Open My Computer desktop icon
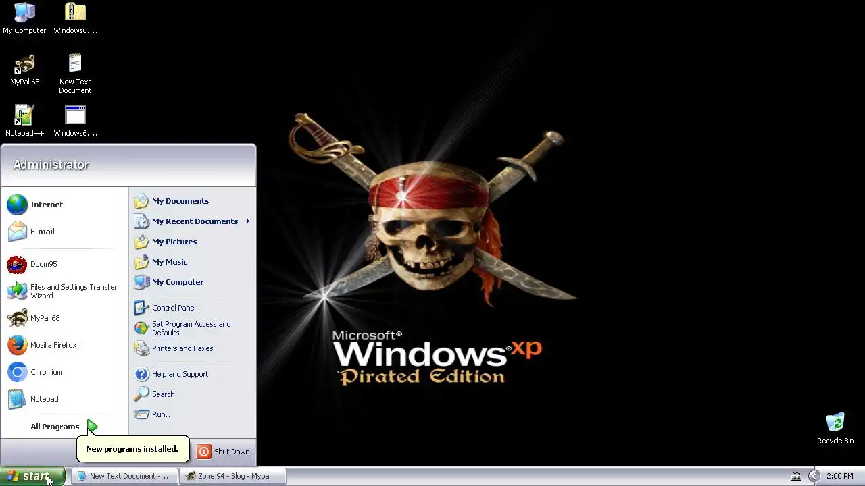 (x=24, y=18)
